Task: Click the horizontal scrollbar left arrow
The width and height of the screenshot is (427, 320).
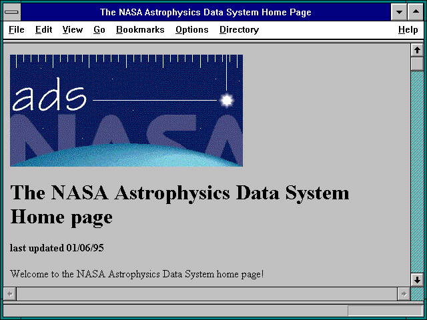Action: pyautogui.click(x=10, y=294)
